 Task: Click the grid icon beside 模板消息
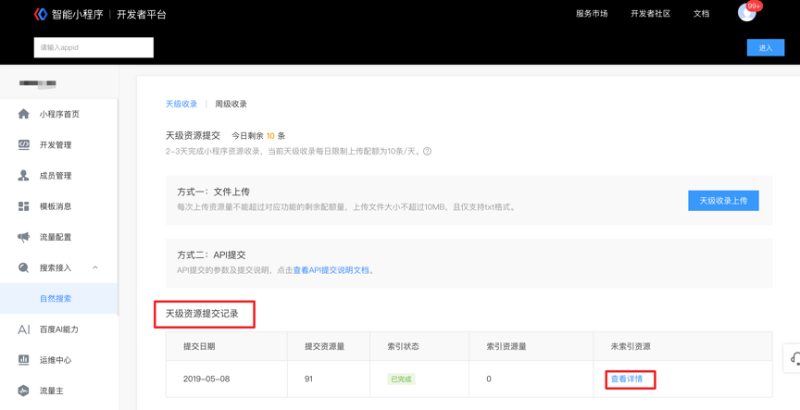point(23,206)
